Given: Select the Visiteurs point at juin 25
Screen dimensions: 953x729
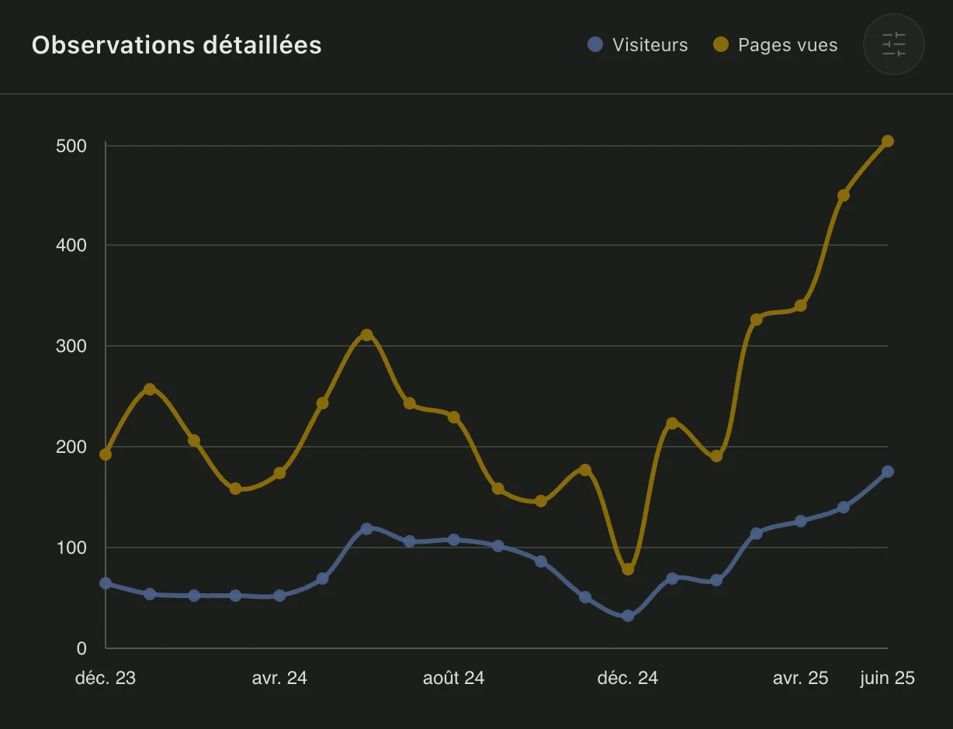Looking at the screenshot, I should [x=888, y=472].
